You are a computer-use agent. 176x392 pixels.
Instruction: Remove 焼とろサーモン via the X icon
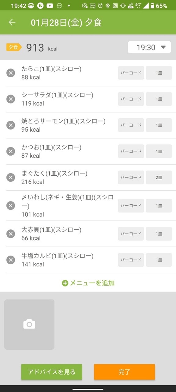[x=11, y=125]
